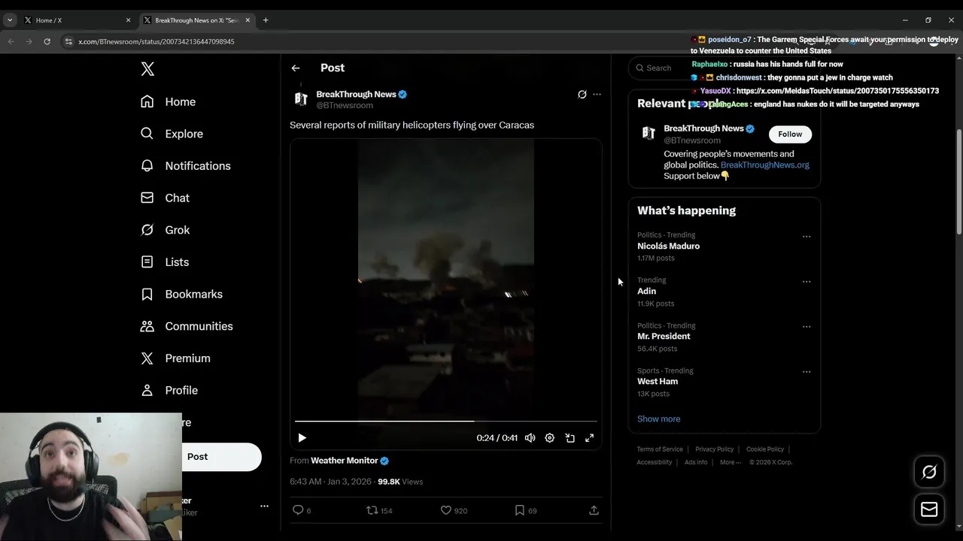
Task: Expand the More footer menu
Action: (x=730, y=462)
